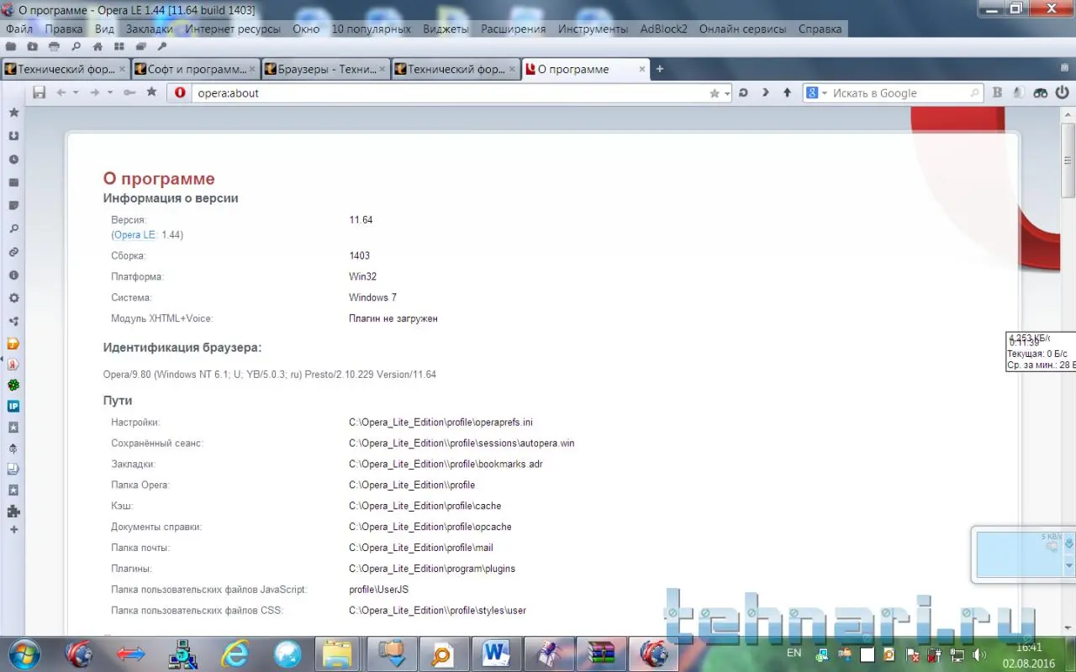Go back with the left arrow button
The image size is (1076, 672).
pos(61,92)
